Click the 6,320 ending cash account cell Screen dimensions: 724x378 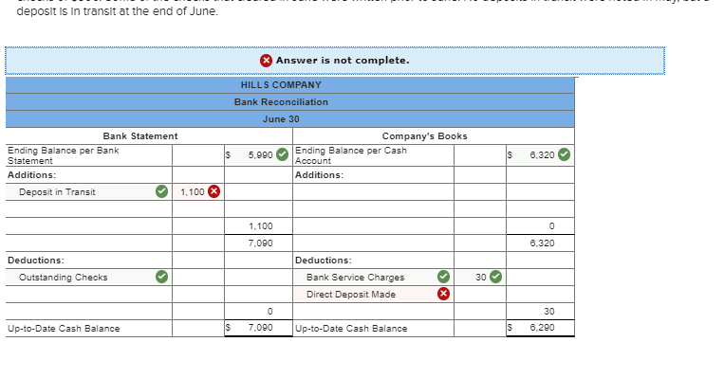pos(540,155)
